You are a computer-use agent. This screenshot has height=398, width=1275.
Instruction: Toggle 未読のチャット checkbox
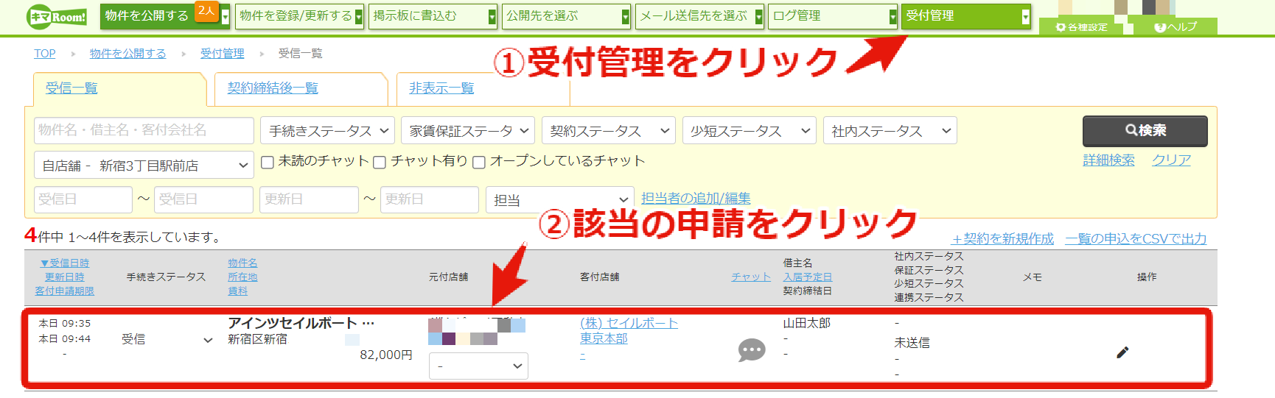tap(268, 162)
